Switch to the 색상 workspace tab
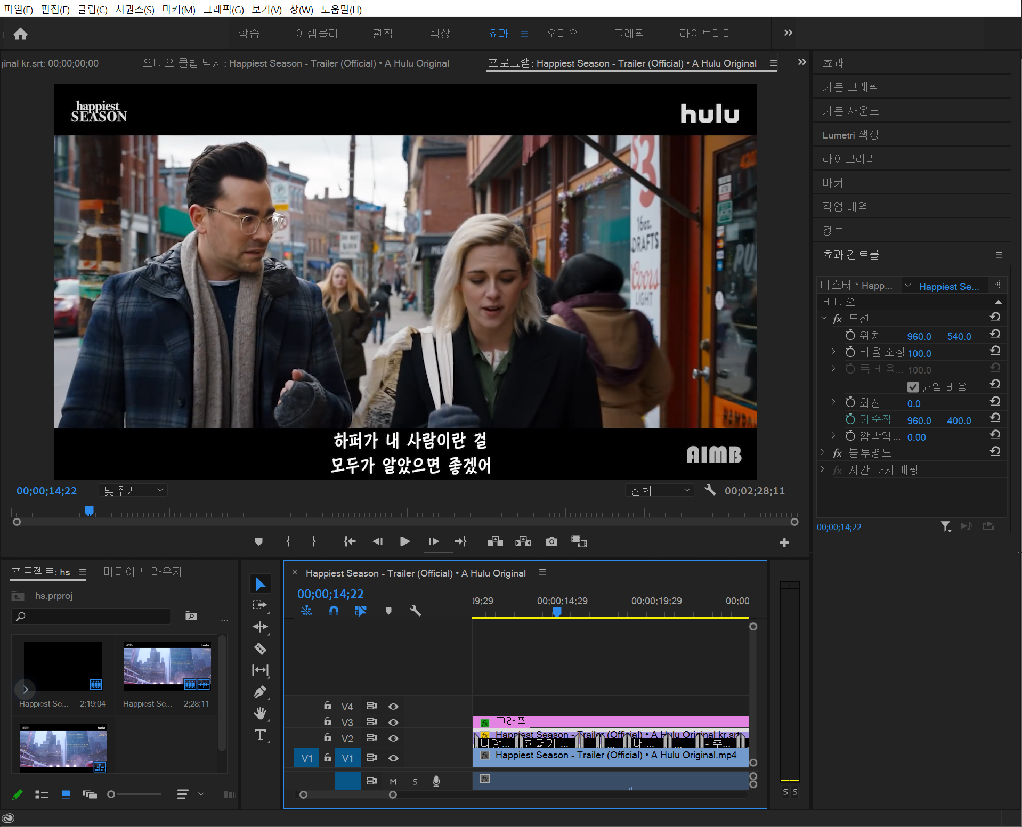Image resolution: width=1022 pixels, height=827 pixels. [440, 34]
